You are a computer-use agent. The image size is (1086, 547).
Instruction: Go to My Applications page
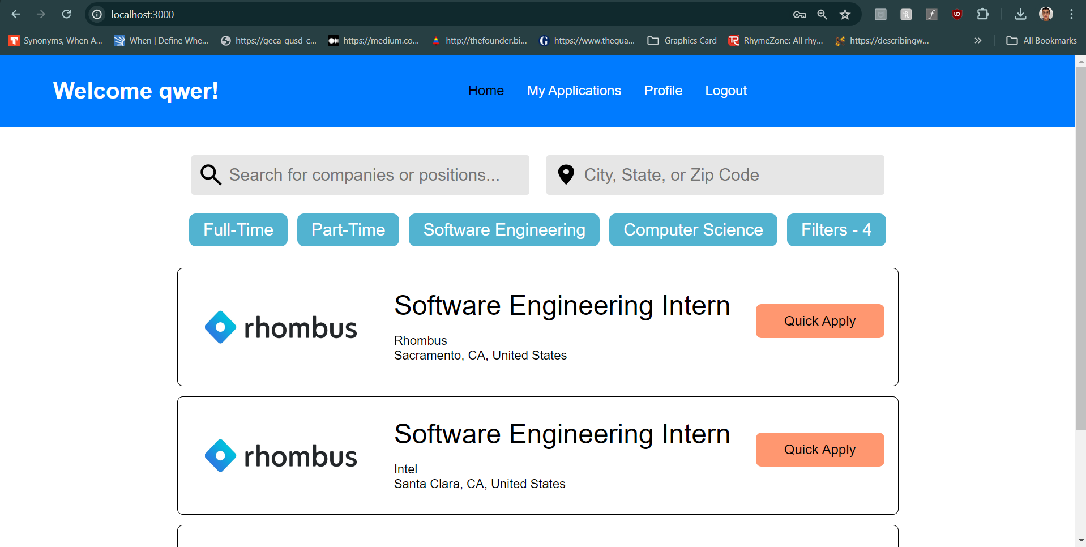574,91
